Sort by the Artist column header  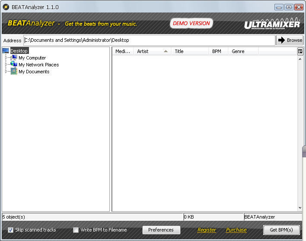[152, 51]
